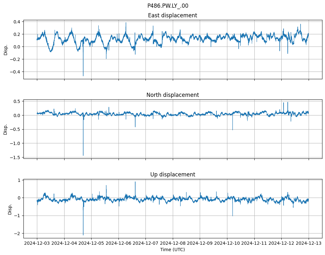325x255 pixels.
Task: Click the −0.4 y-tick on East plot
Action: click(15, 72)
